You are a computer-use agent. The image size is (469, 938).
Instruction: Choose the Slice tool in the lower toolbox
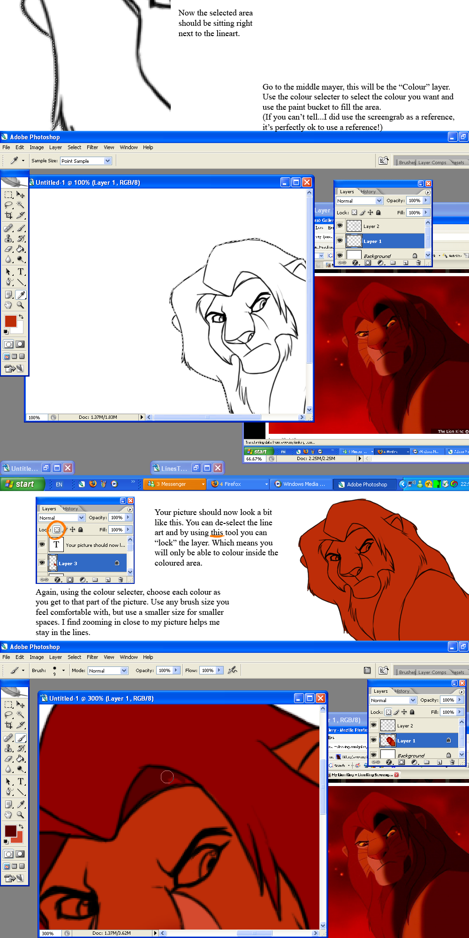tap(21, 725)
